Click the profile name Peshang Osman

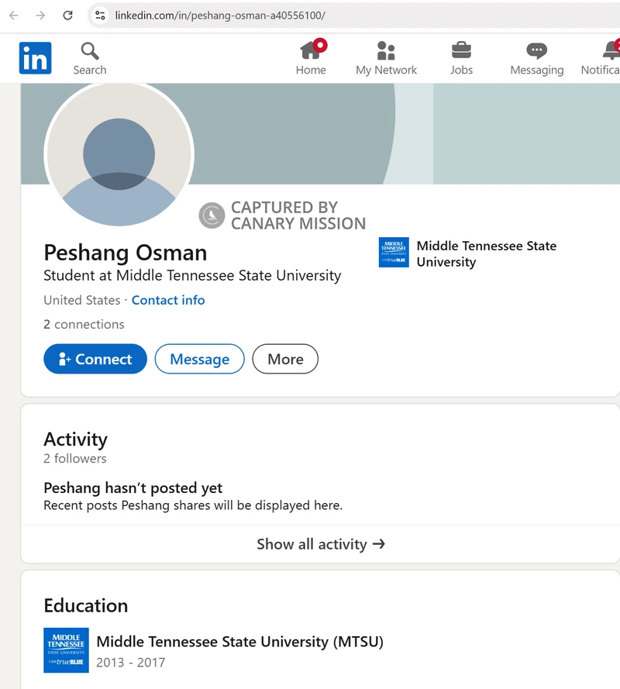click(x=126, y=253)
